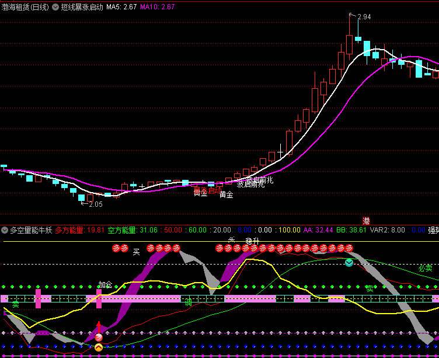This screenshot has height=358, width=439.
Task: Click the red 港 badge icon
Action: pos(366,221)
